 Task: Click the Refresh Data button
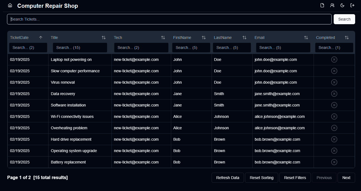pyautogui.click(x=228, y=178)
